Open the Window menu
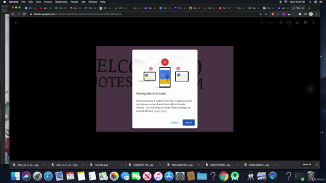Screen dimensions: 326x183 93,2
